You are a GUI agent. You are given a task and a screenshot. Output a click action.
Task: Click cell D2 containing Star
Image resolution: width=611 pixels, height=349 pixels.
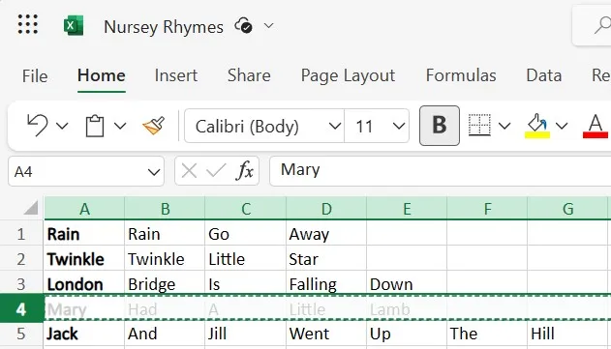pyautogui.click(x=326, y=259)
